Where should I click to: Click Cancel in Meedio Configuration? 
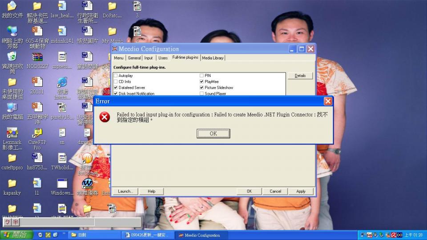pos(275,191)
